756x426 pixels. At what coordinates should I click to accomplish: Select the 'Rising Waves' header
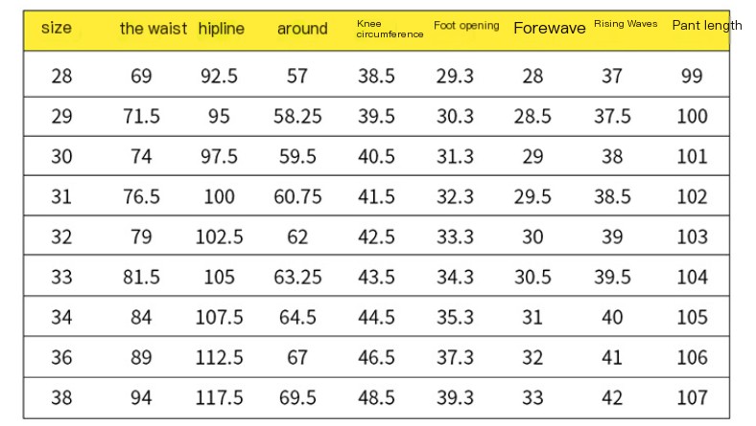tap(626, 24)
